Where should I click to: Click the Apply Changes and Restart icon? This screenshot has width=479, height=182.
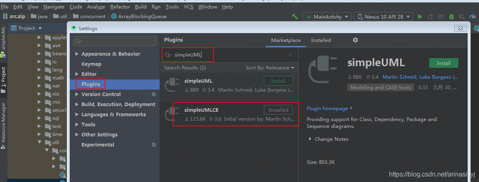pyautogui.click(x=430, y=17)
